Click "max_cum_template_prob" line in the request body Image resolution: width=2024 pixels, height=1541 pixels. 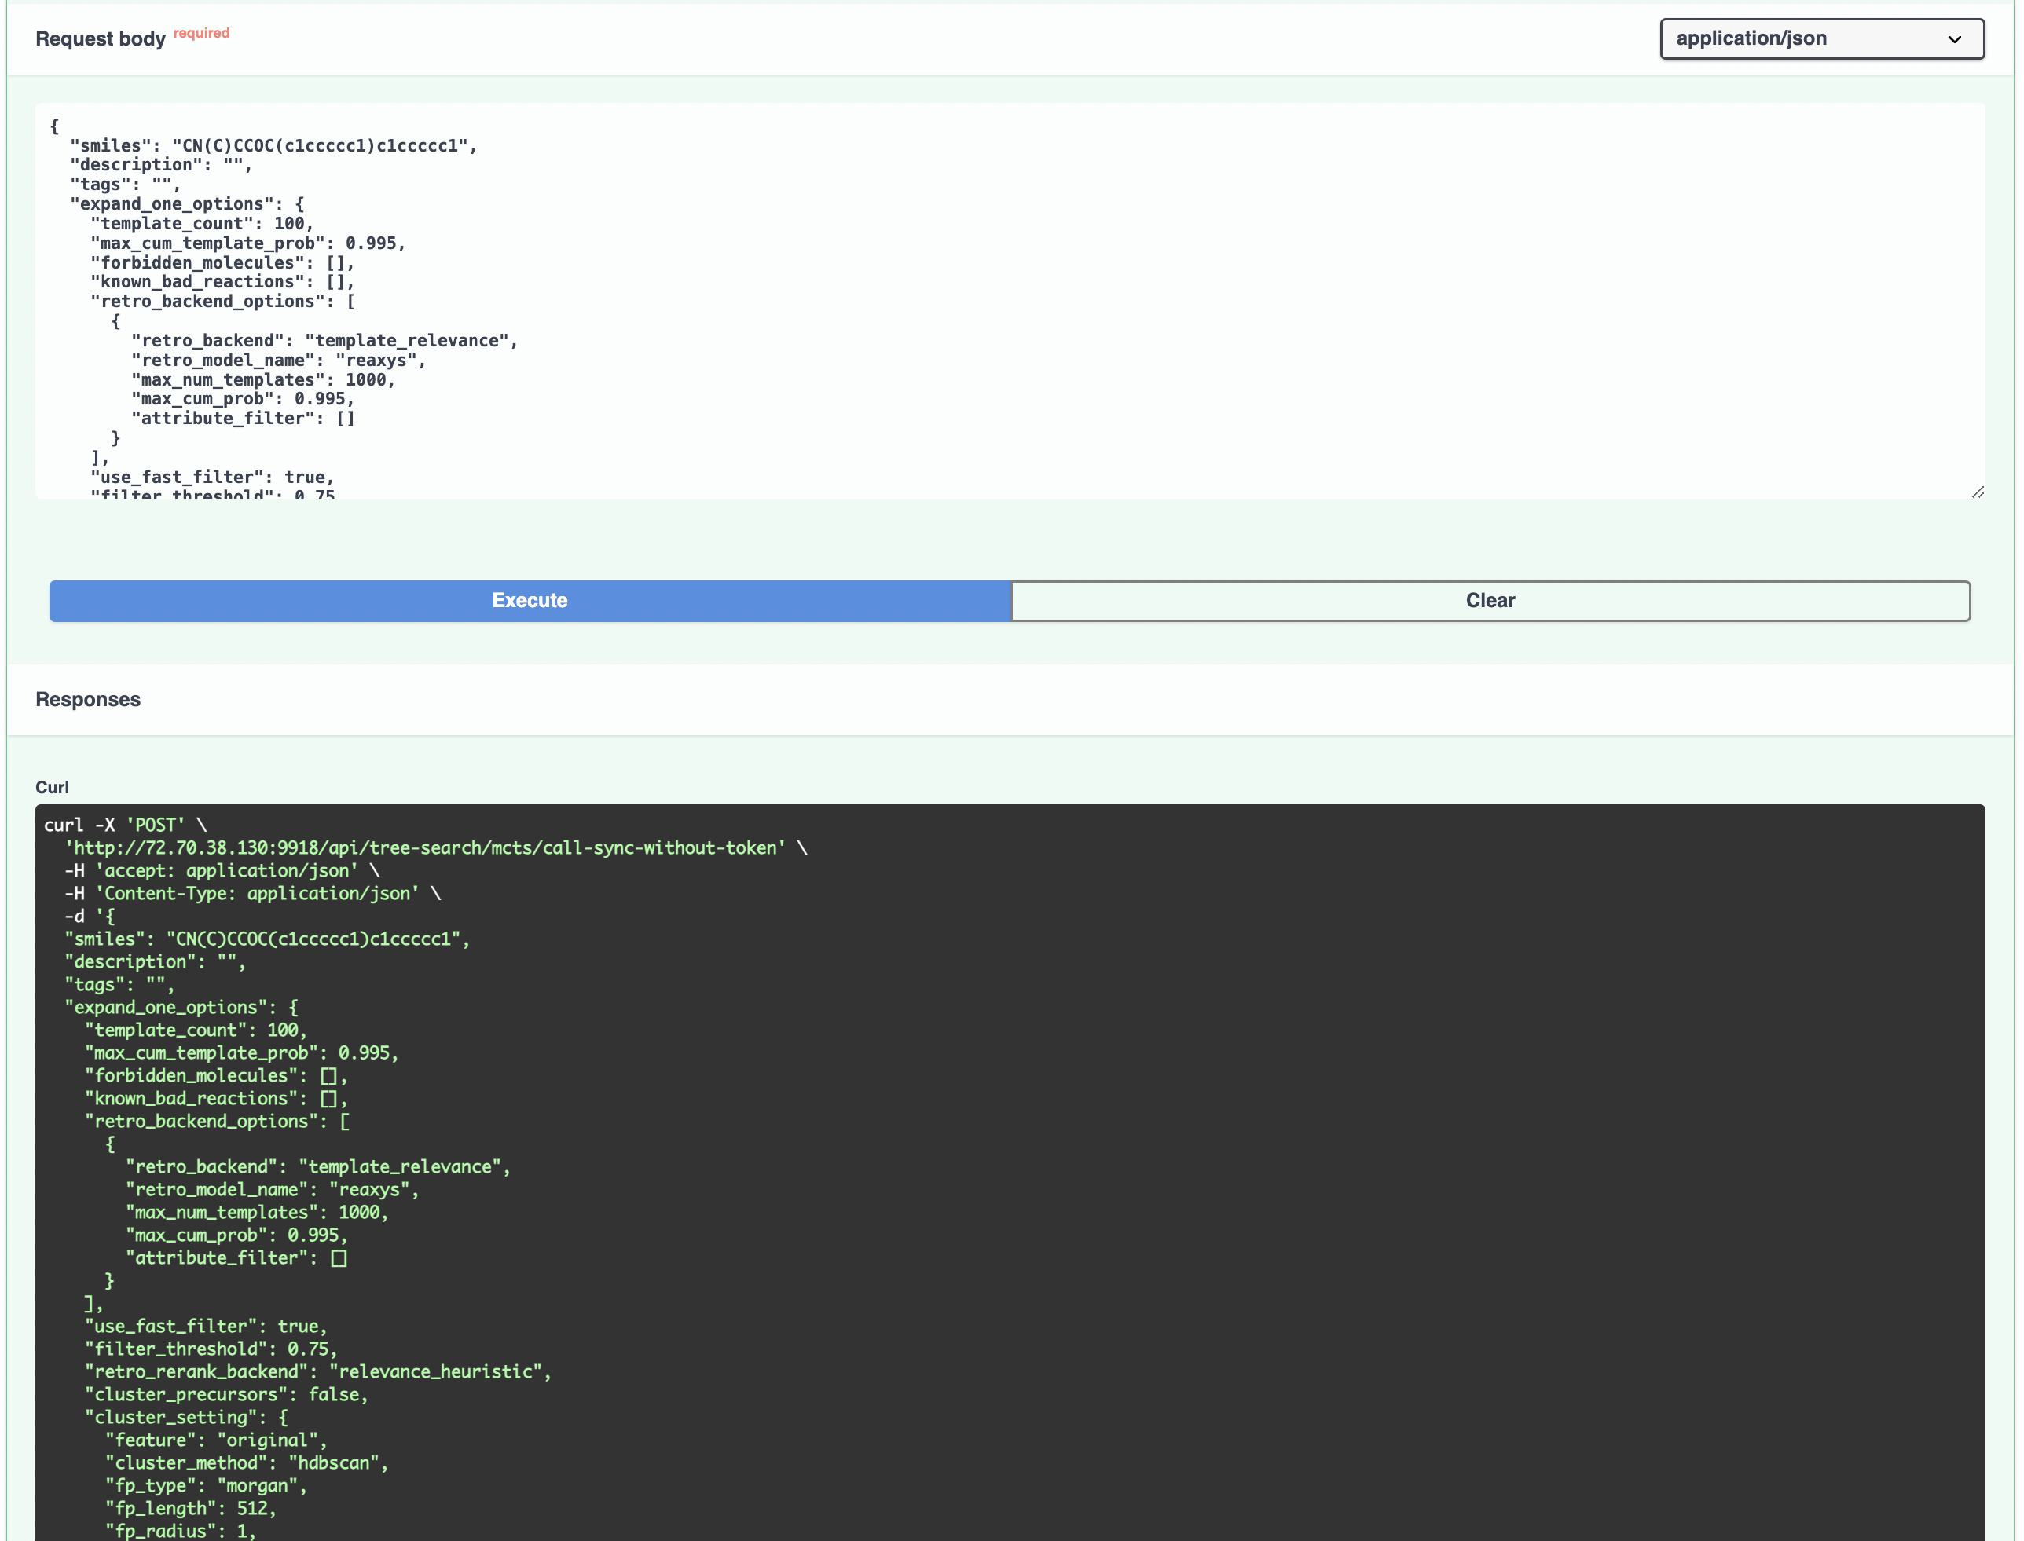(247, 243)
